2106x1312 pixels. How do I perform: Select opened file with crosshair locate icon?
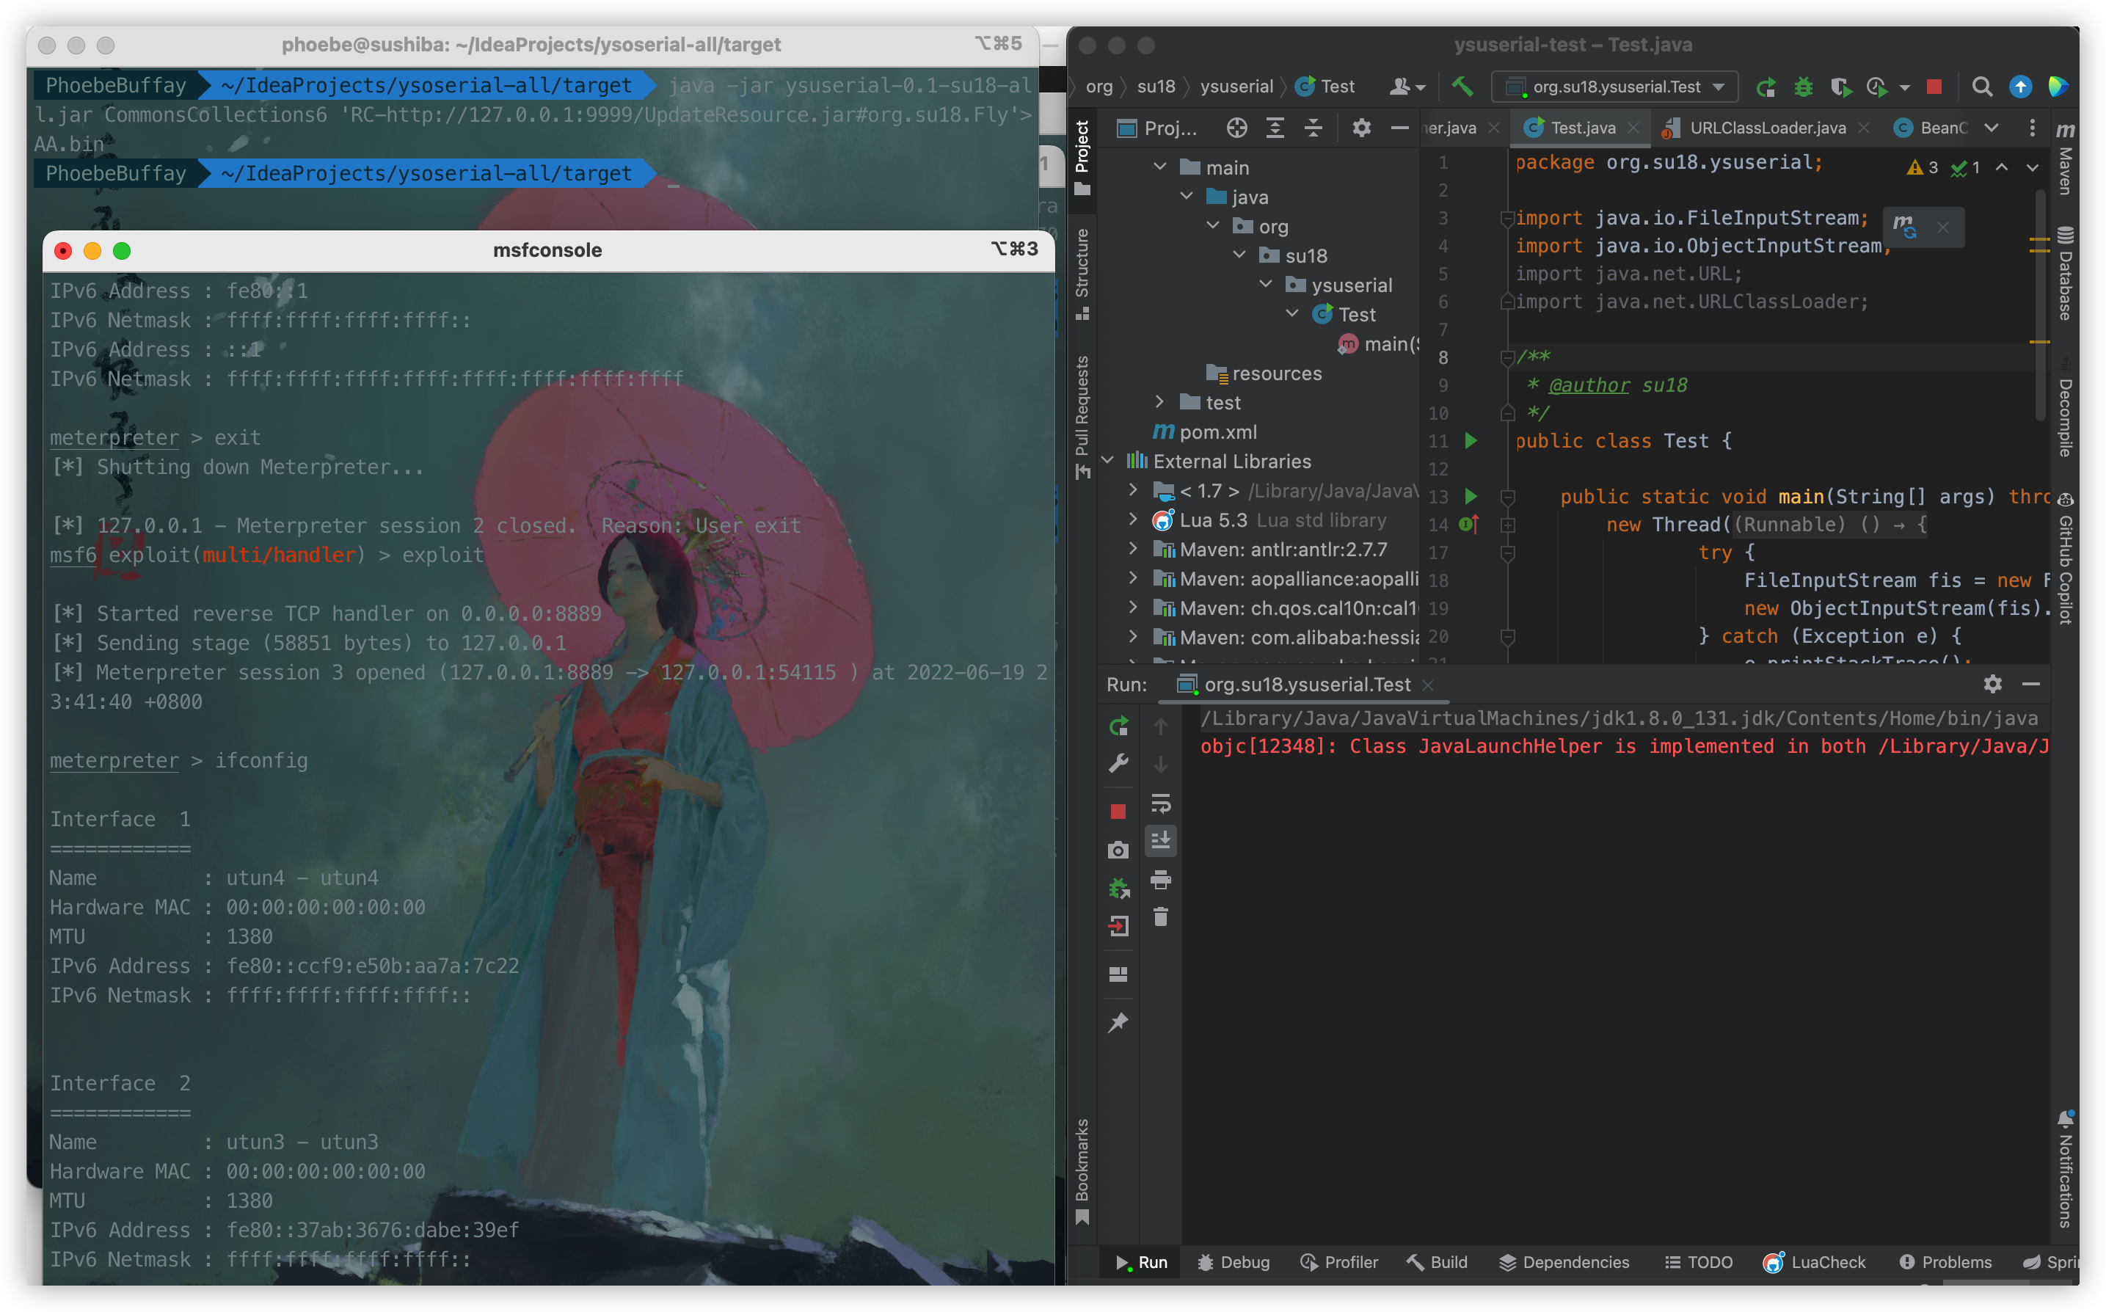coord(1236,128)
